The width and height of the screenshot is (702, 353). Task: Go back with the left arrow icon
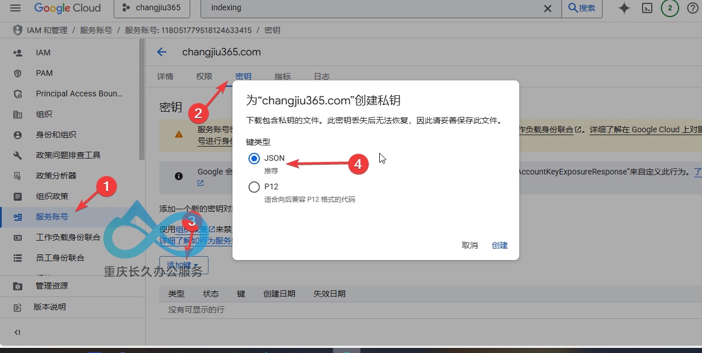(x=162, y=52)
